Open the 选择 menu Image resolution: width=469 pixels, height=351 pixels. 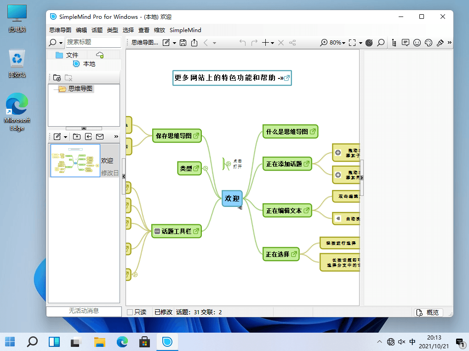pos(128,30)
